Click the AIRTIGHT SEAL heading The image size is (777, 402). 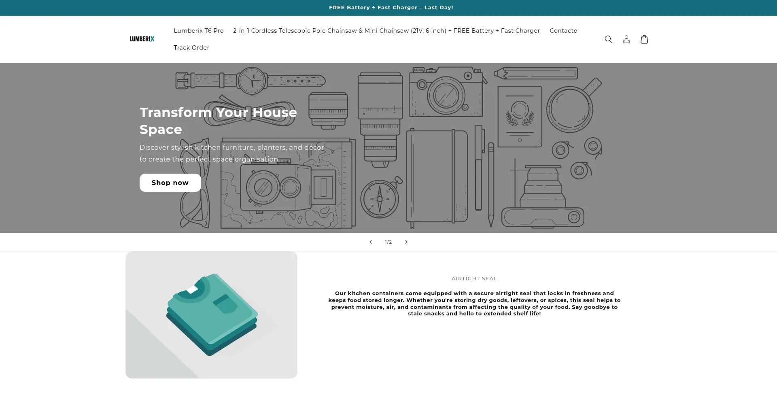click(x=474, y=279)
